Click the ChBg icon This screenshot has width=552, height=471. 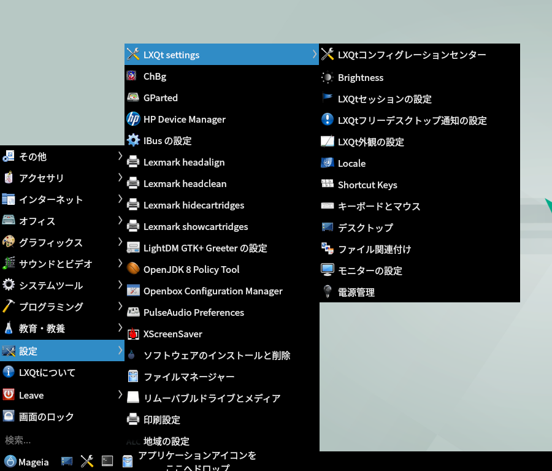132,75
